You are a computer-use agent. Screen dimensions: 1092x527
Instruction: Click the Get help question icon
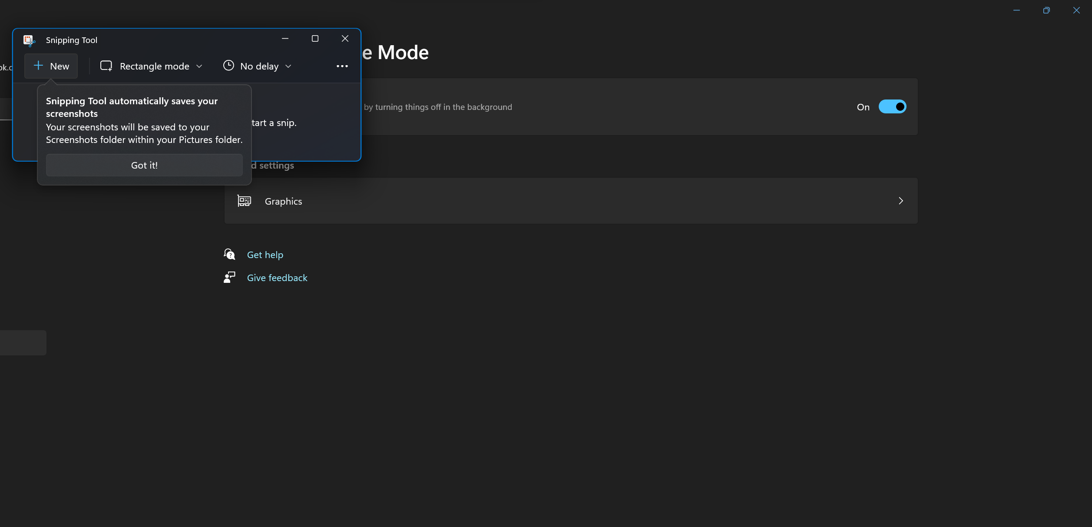(229, 254)
